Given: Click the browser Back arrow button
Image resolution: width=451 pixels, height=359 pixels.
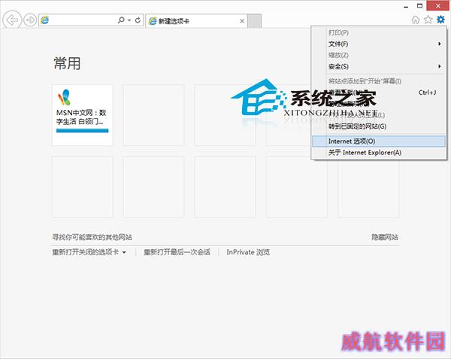Looking at the screenshot, I should point(12,20).
